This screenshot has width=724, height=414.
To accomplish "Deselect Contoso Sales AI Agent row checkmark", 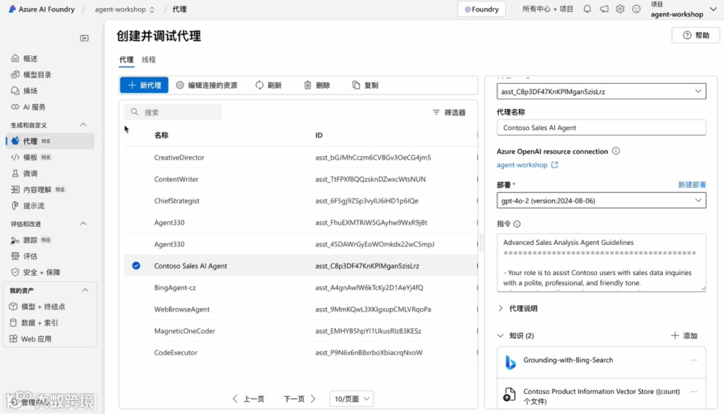I will pos(136,266).
